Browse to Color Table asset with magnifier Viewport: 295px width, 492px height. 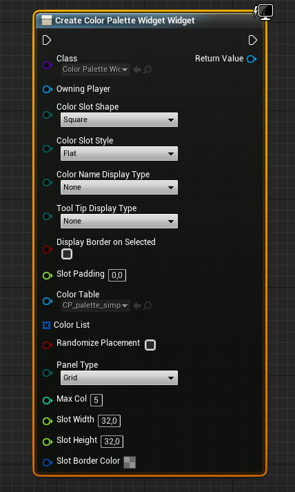pyautogui.click(x=147, y=305)
